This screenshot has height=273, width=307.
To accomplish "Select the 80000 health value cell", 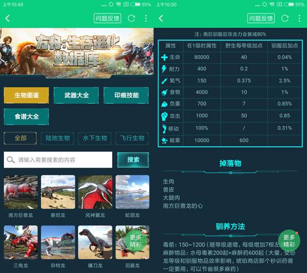I will tap(202, 57).
